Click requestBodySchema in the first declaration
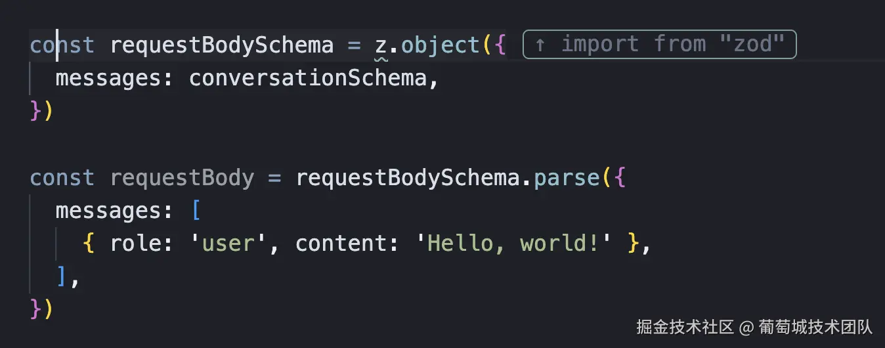Image resolution: width=885 pixels, height=348 pixels. tap(222, 45)
